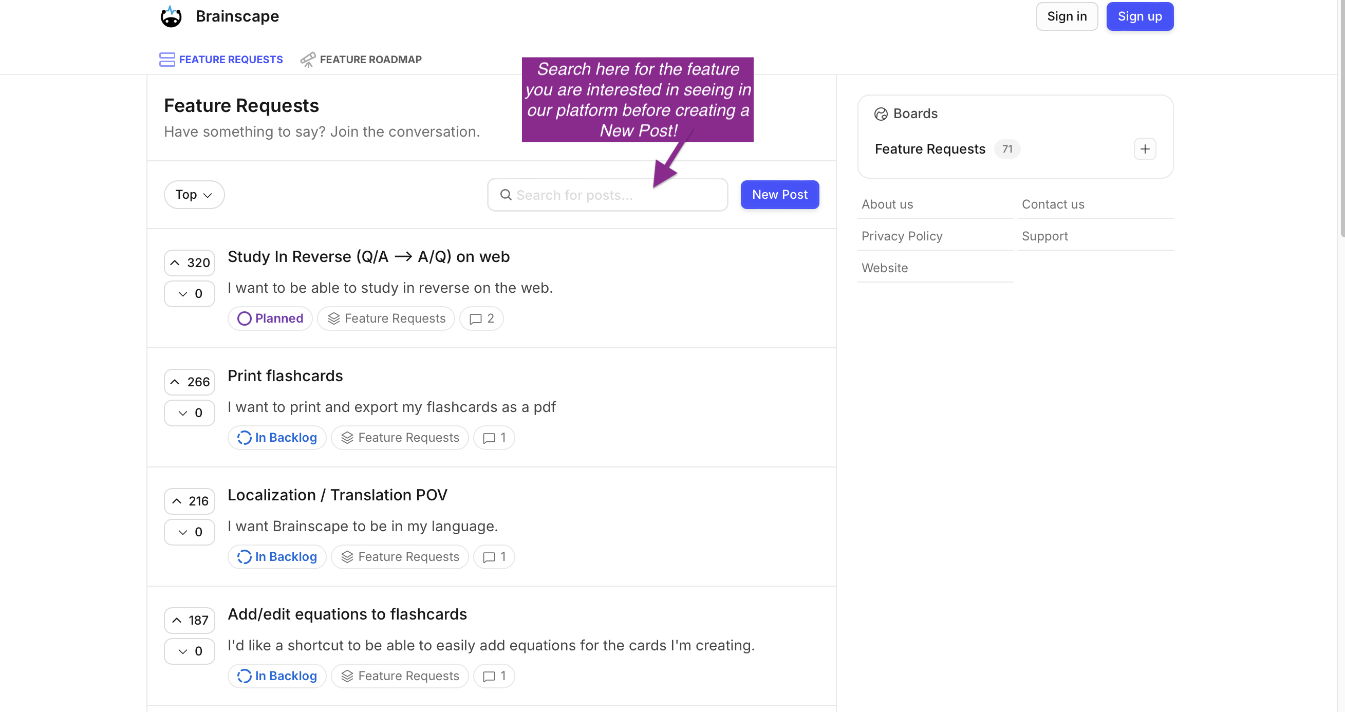Click the plus button beside Feature Requests board
The width and height of the screenshot is (1345, 712).
click(x=1145, y=149)
